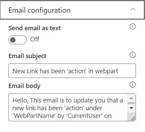Click into the Email subject text field
The height and width of the screenshot is (132, 145).
(72, 71)
